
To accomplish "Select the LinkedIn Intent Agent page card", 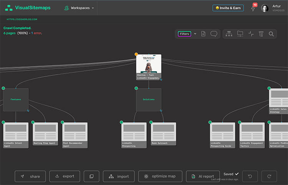I will (x=16, y=135).
